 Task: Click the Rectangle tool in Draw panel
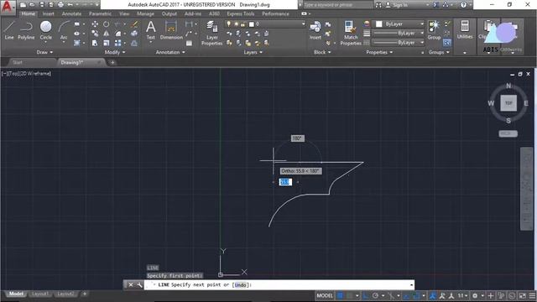pyautogui.click(x=76, y=24)
